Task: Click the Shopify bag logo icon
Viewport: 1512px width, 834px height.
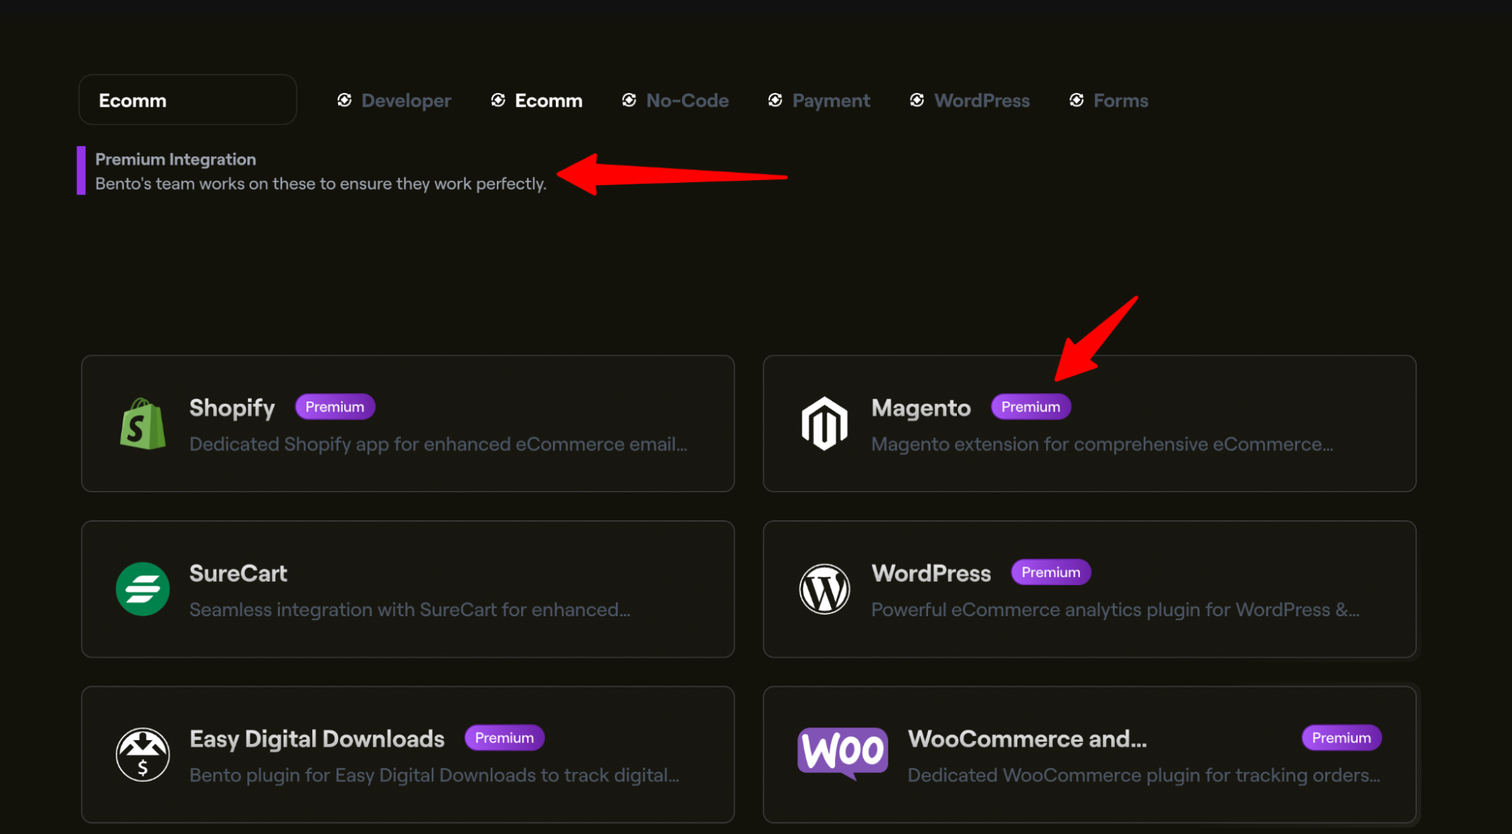Action: point(142,424)
